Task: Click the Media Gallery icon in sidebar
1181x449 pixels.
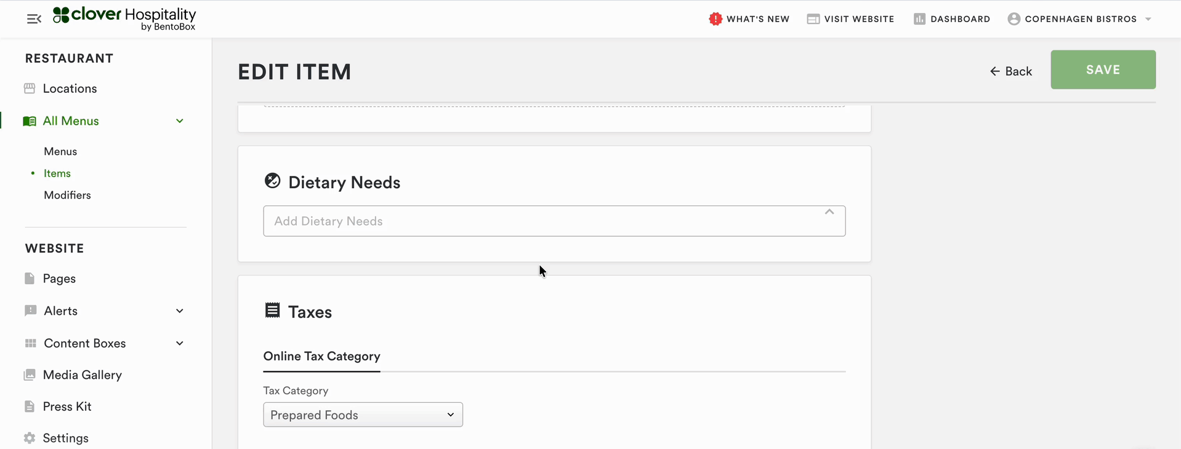Action: (30, 375)
